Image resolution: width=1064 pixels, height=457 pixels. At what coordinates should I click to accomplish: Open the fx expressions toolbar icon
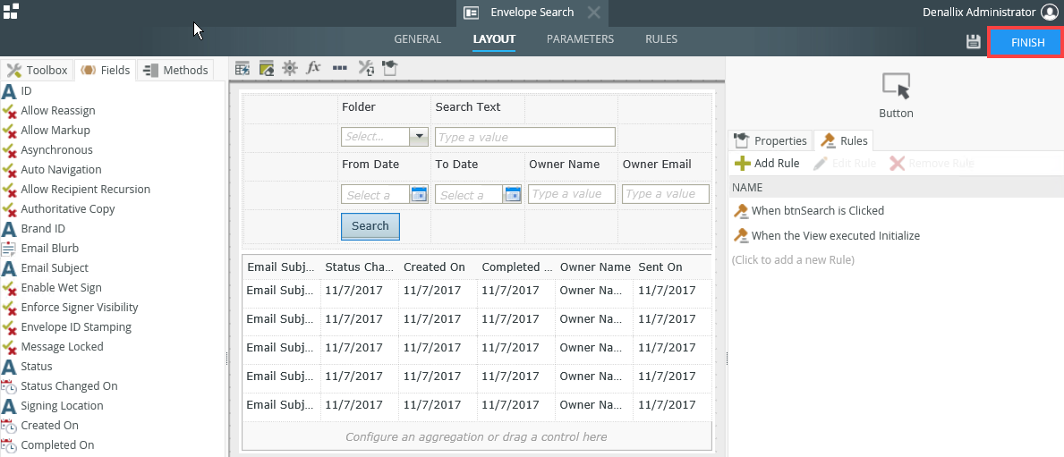(313, 68)
